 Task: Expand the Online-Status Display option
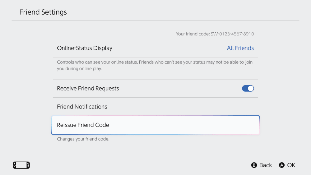click(x=85, y=48)
